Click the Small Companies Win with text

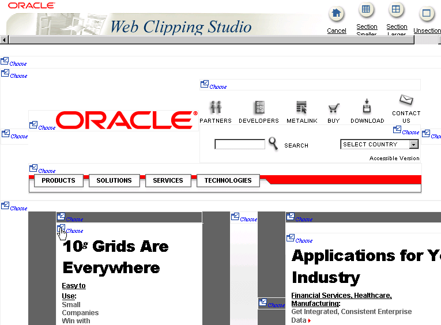coord(80,313)
